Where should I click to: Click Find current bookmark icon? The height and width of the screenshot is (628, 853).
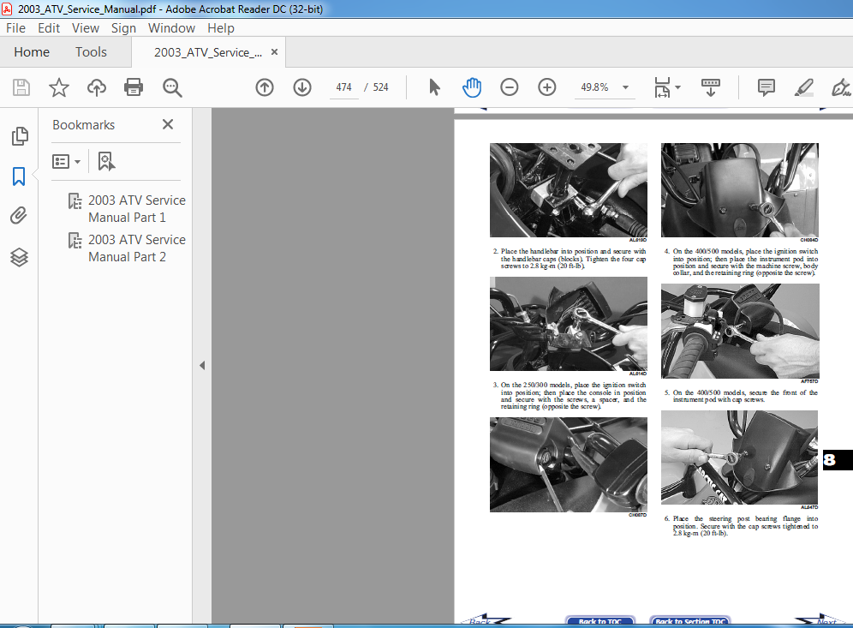click(106, 161)
